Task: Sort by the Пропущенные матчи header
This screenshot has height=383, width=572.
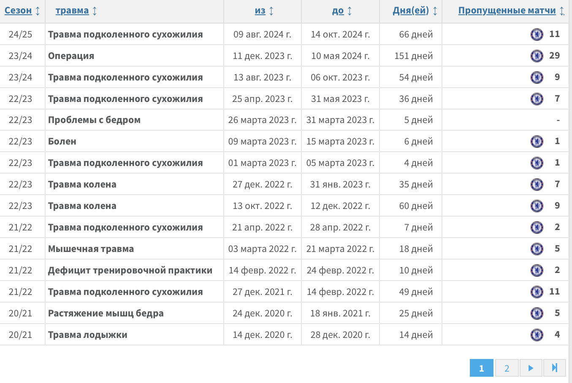Action: pos(507,11)
